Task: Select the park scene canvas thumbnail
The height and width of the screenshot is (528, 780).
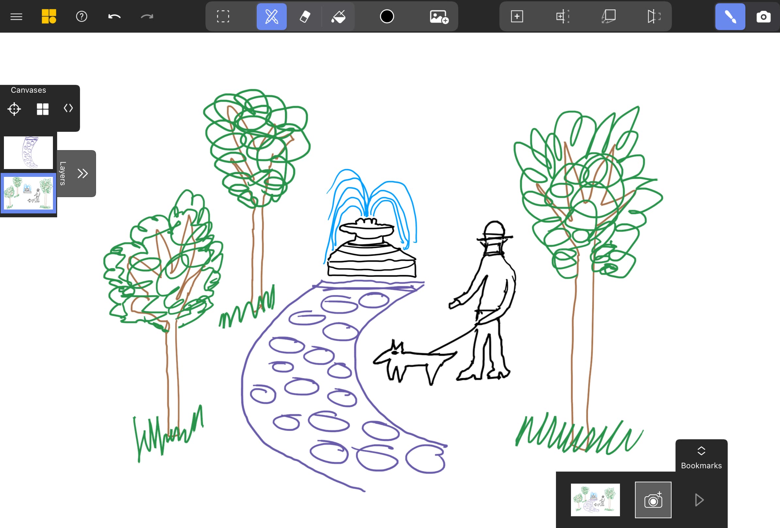Action: coord(28,193)
